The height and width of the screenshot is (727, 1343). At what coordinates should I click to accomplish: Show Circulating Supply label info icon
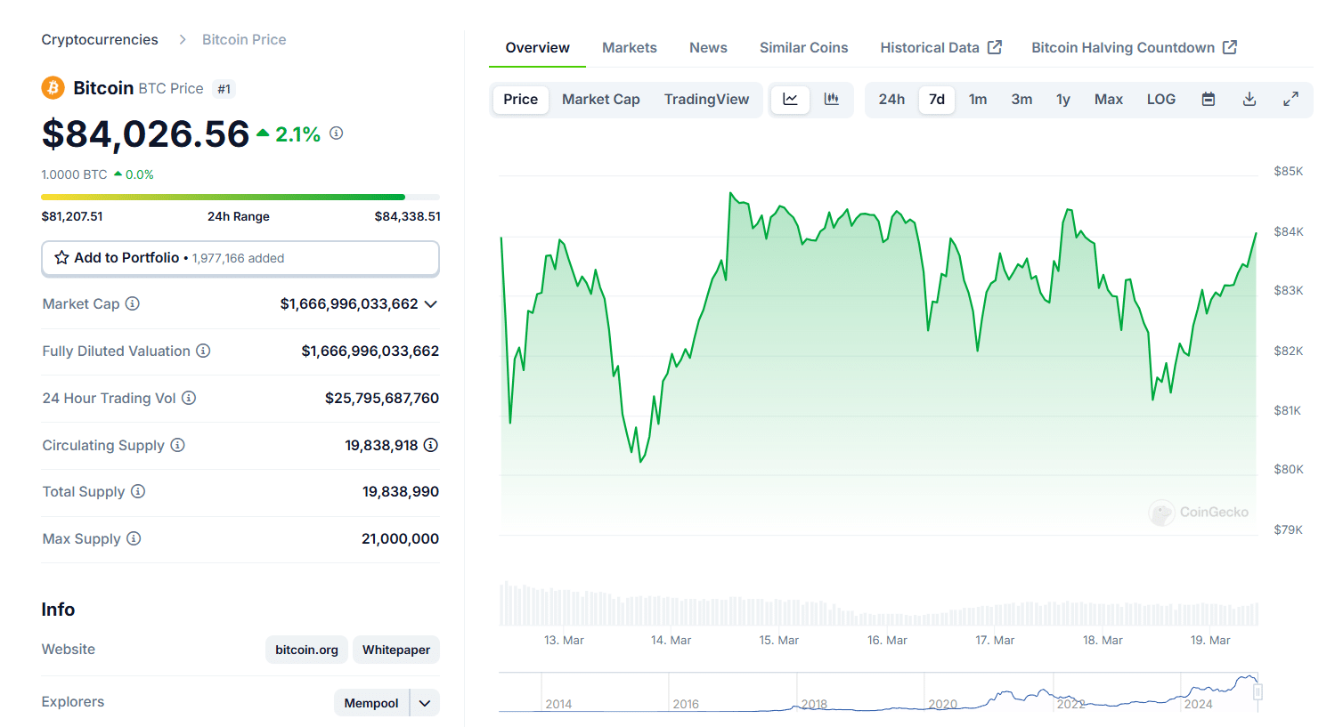click(178, 445)
